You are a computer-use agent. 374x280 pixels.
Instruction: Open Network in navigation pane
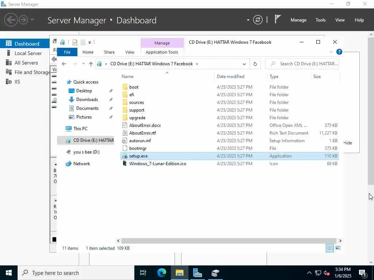(x=81, y=164)
